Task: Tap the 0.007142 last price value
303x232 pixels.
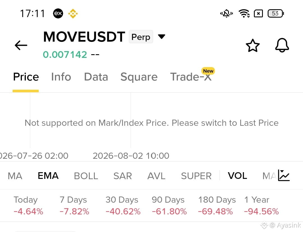Action: pos(65,55)
